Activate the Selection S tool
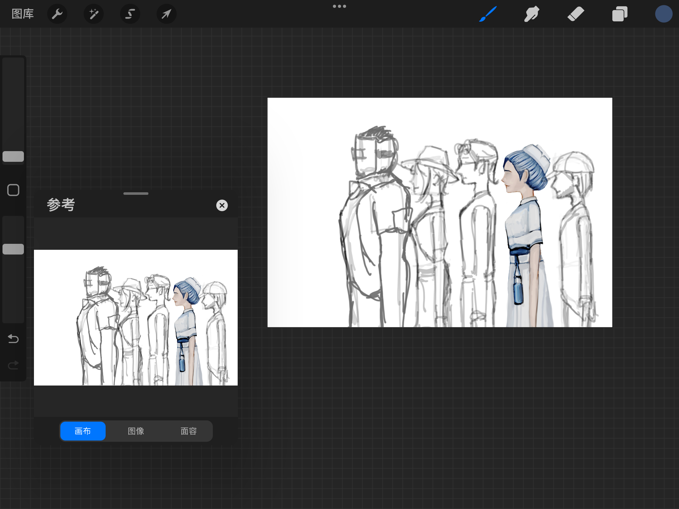The image size is (679, 509). pos(130,14)
